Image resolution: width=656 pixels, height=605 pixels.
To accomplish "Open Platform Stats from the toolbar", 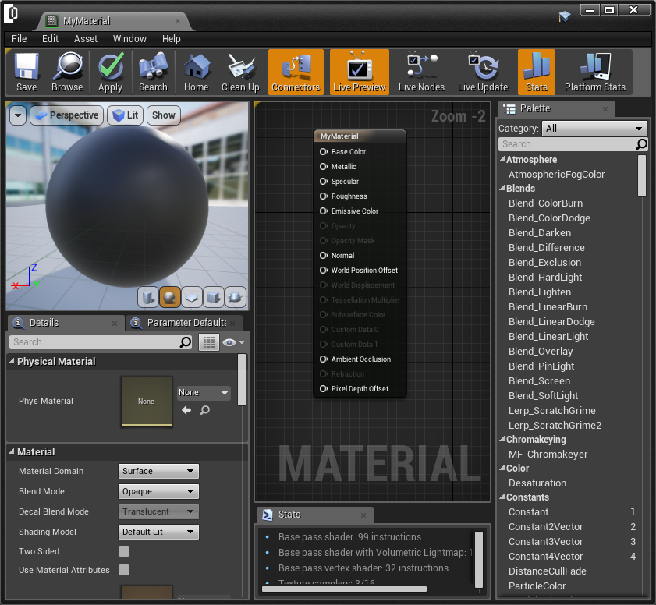I will 595,72.
